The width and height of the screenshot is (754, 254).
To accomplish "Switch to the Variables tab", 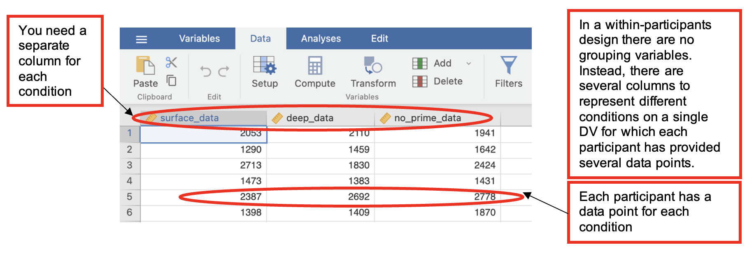I will 199,39.
